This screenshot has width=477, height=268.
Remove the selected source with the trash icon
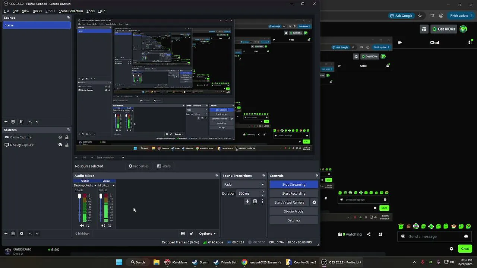tap(13, 234)
